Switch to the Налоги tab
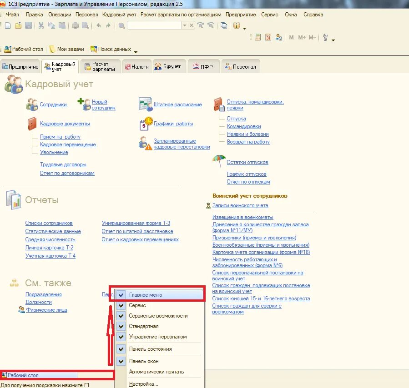Image resolution: width=409 pixels, height=388 pixels. pos(137,66)
